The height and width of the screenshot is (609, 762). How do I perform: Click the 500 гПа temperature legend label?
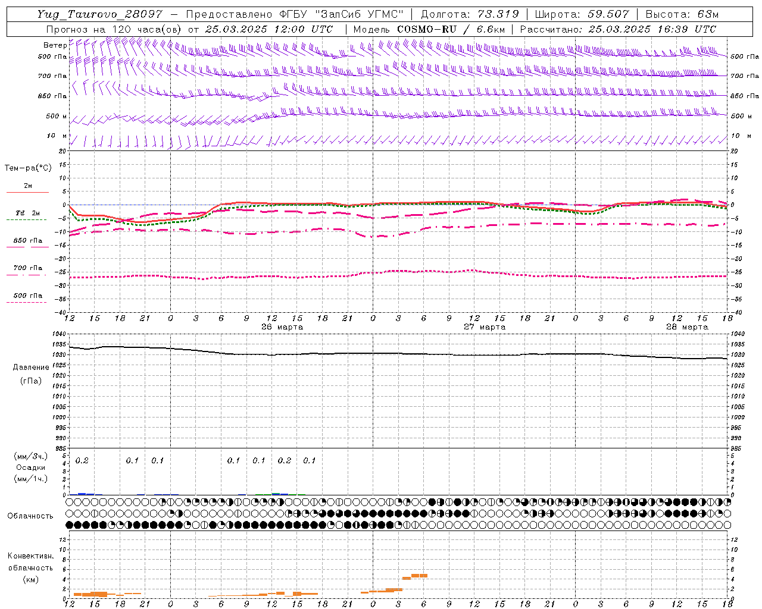coord(27,296)
